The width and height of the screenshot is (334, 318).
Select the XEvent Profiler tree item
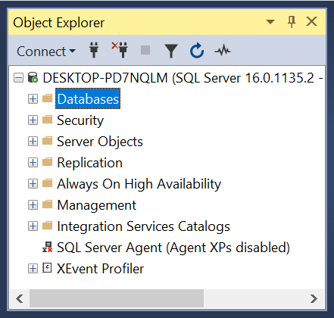click(101, 269)
